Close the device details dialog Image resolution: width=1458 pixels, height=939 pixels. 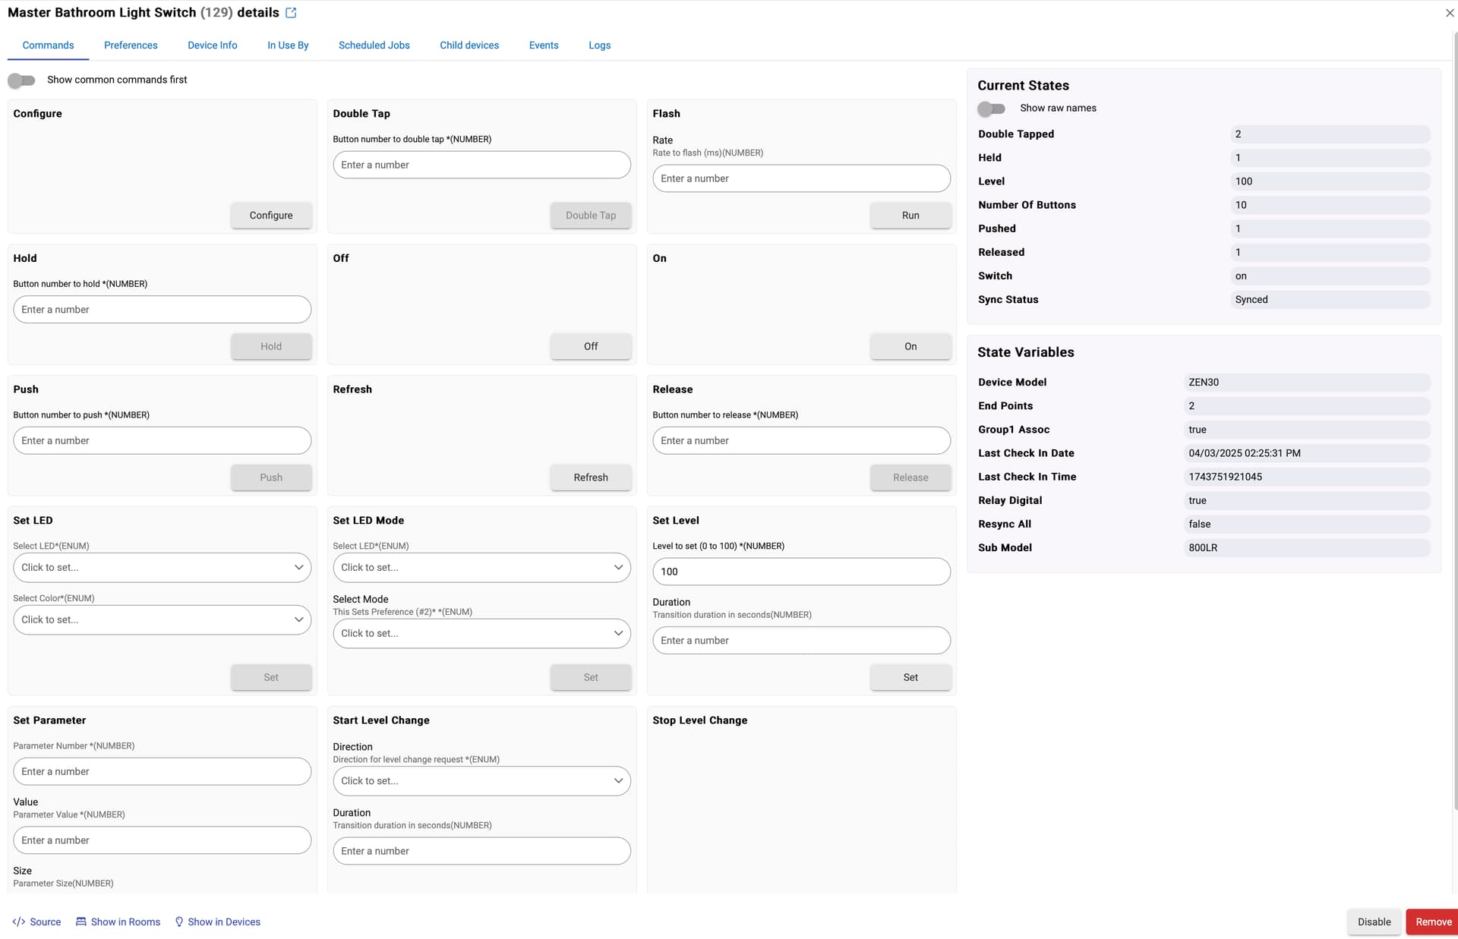pyautogui.click(x=1449, y=13)
